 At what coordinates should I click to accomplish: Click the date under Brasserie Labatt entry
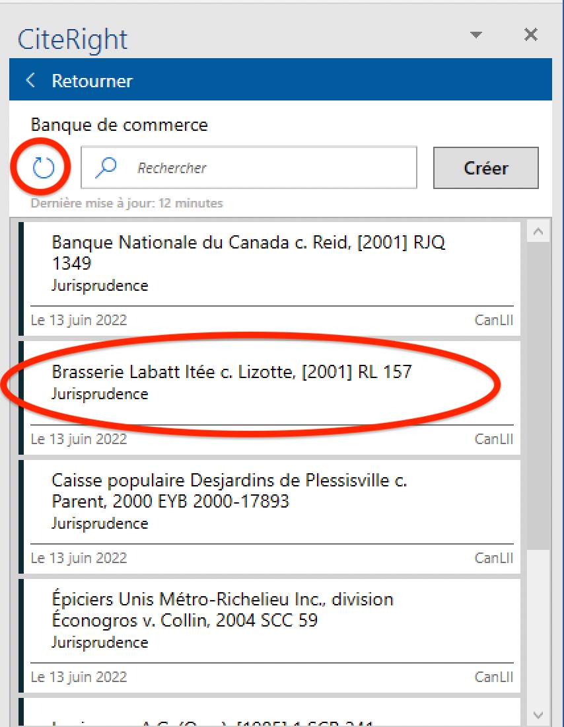point(79,439)
